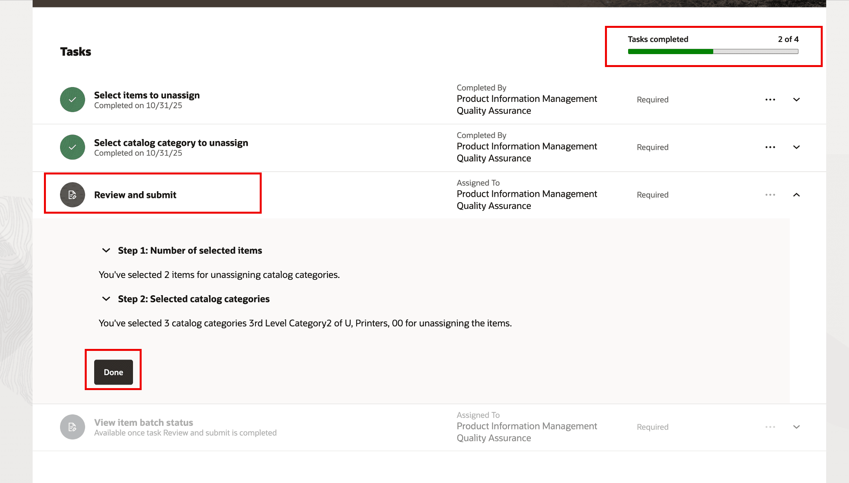Open the ellipsis menu for View item batch status
Screen dimensions: 849x483
point(770,427)
